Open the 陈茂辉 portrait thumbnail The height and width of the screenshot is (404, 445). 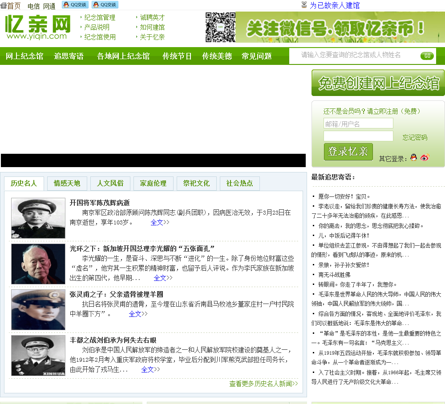(38, 218)
